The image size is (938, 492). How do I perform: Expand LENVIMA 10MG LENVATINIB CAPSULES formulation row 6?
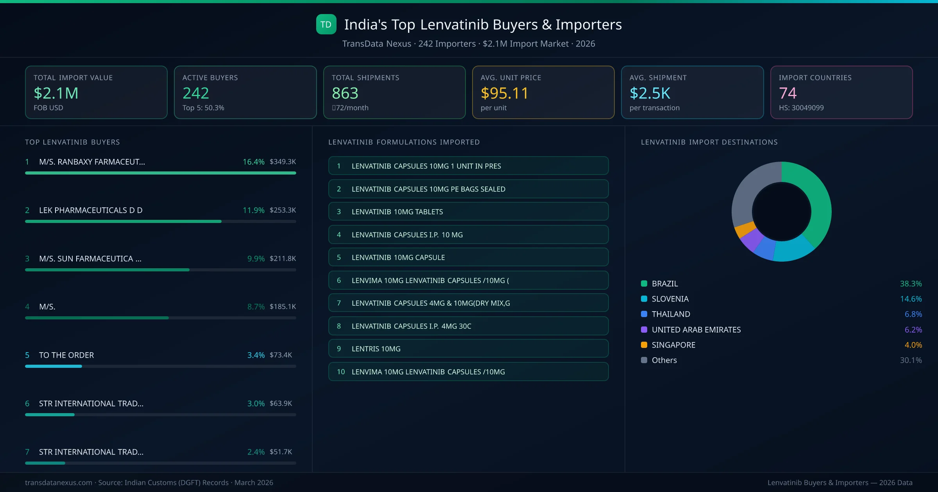tap(468, 280)
